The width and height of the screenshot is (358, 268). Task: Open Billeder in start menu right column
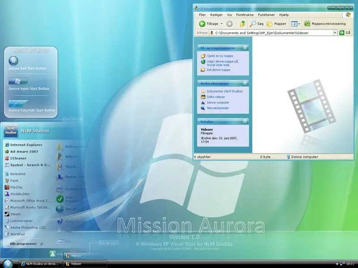coord(68,157)
